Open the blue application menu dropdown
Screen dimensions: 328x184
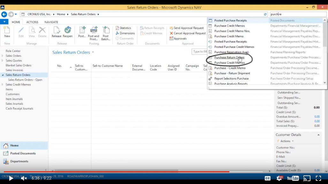4,22
